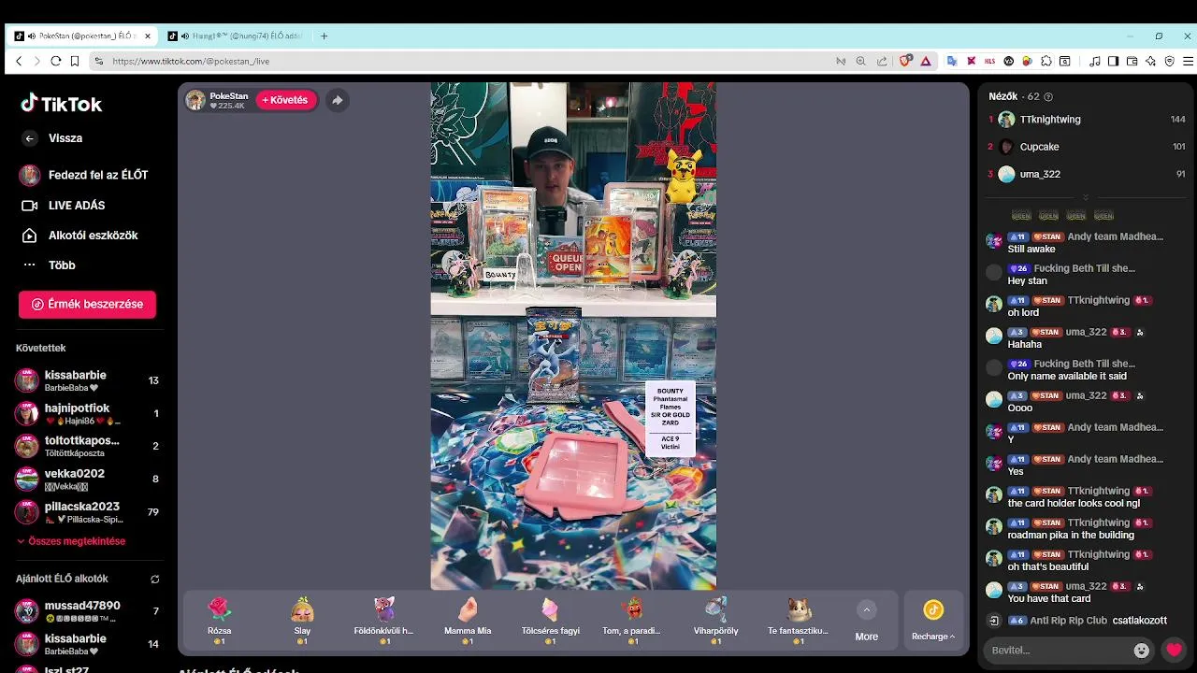Image resolution: width=1197 pixels, height=673 pixels.
Task: Open the Leo AI sparkle icon
Action: pos(1150,61)
